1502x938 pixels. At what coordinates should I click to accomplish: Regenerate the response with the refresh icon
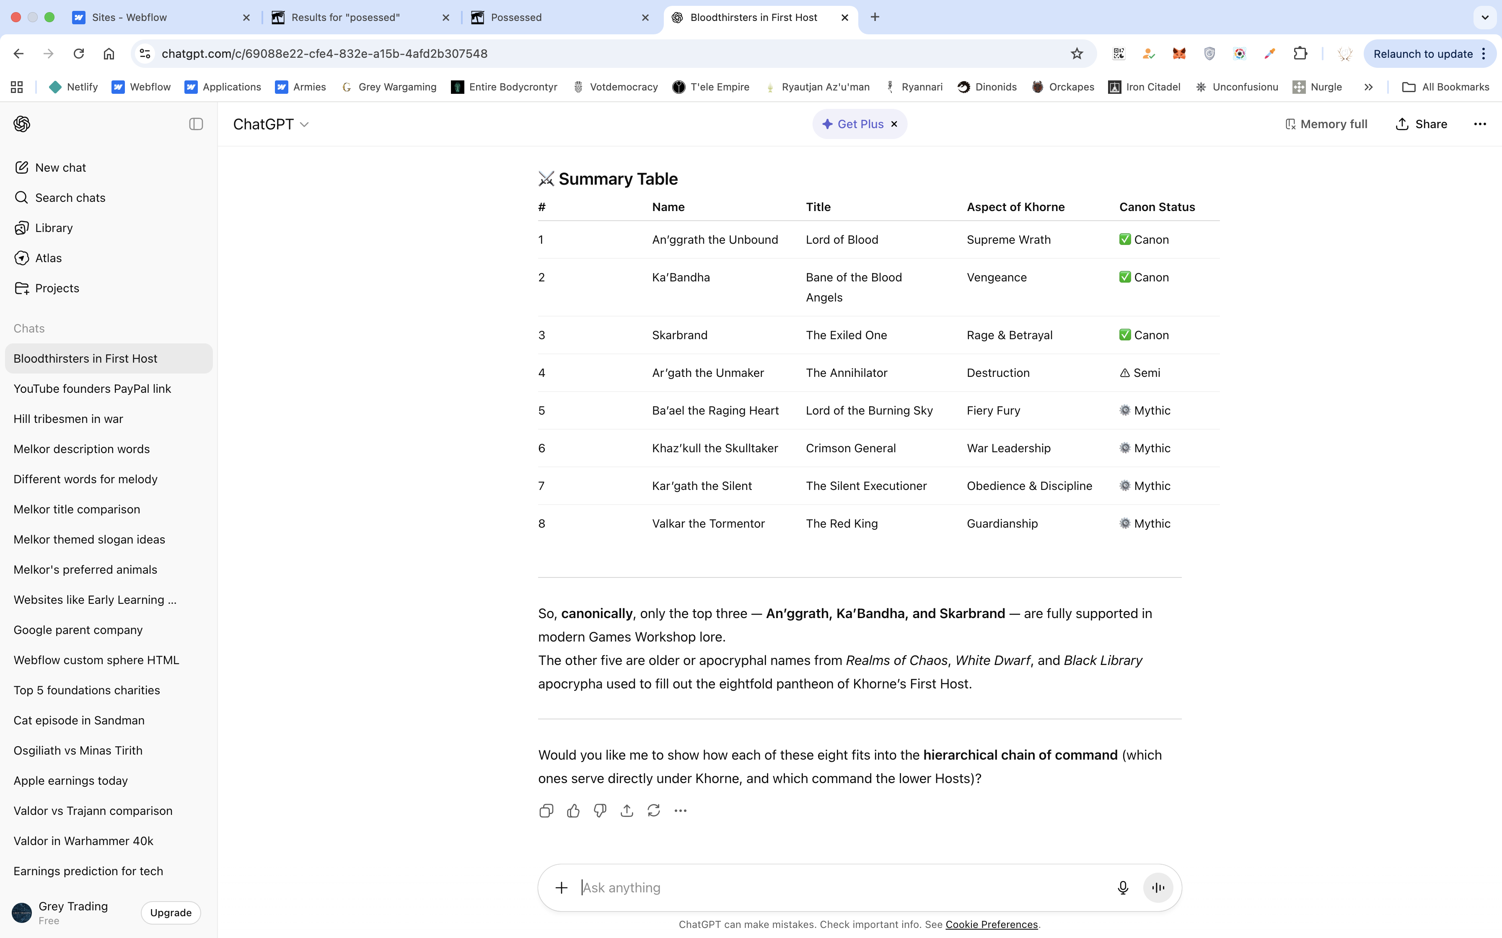point(653,811)
